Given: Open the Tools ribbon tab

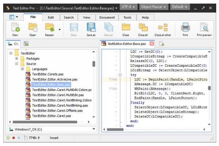Looking at the screenshot, I should pyautogui.click(x=127, y=17).
